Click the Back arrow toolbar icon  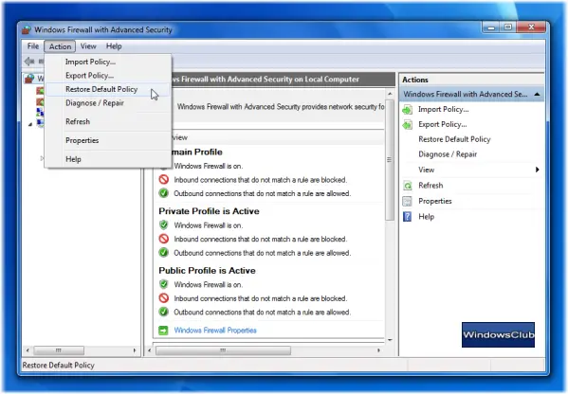[29, 62]
